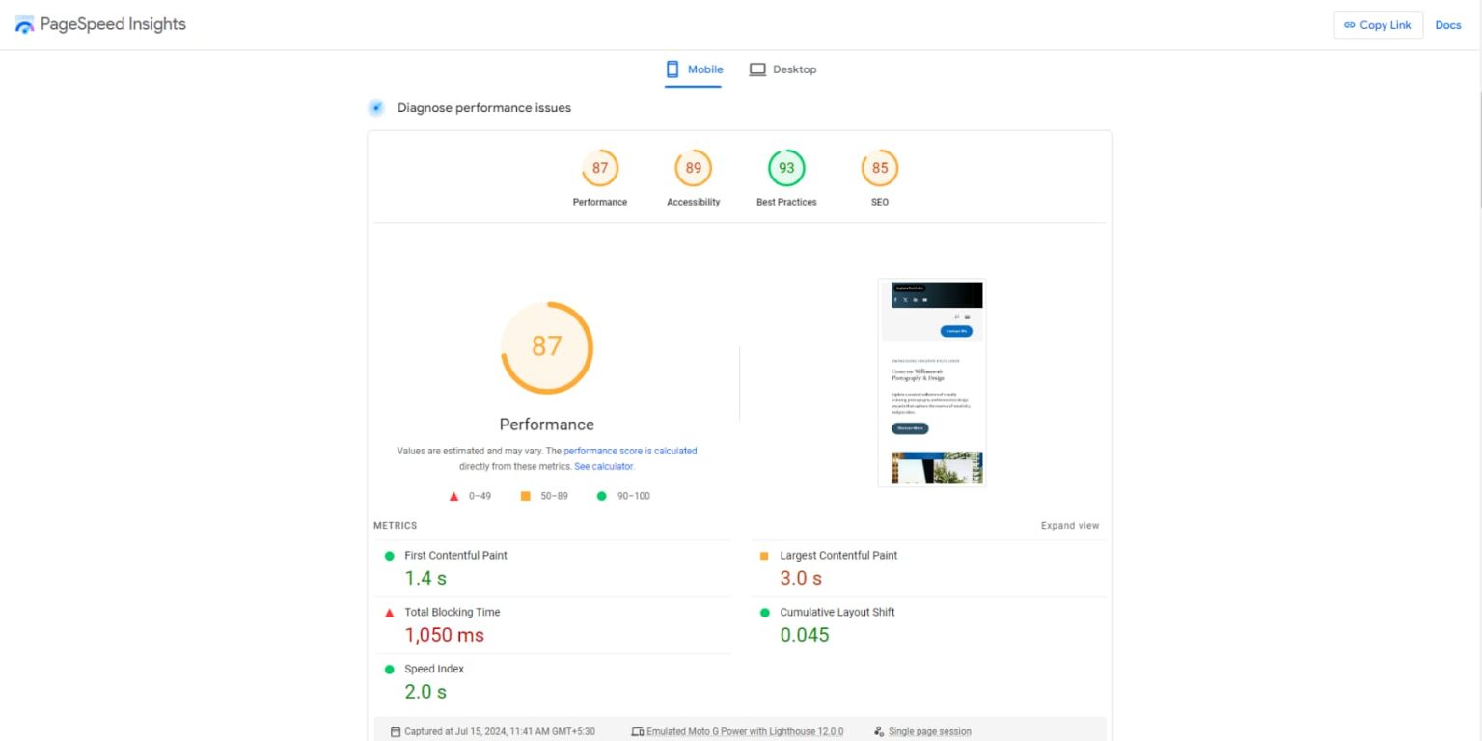Open the Docs link
The image size is (1482, 741).
point(1447,25)
